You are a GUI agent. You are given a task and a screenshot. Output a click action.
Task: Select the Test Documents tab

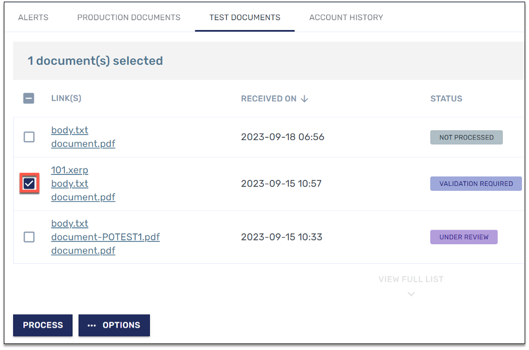(x=245, y=17)
